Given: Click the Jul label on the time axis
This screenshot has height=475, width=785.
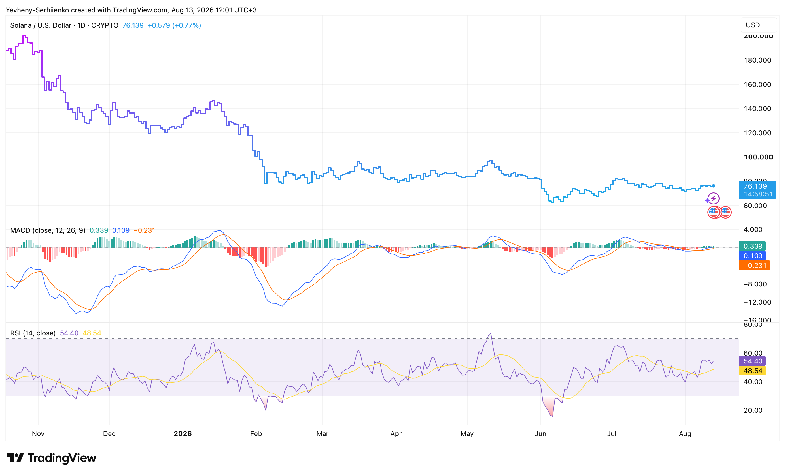Looking at the screenshot, I should coord(612,434).
